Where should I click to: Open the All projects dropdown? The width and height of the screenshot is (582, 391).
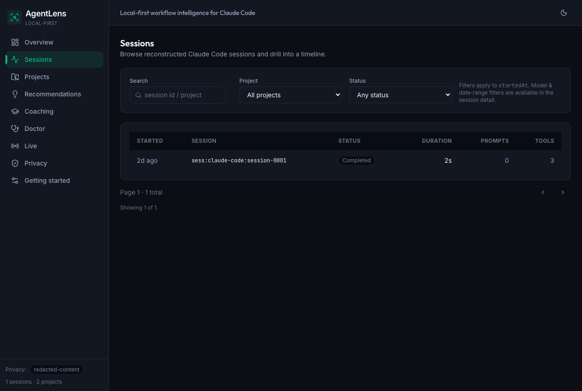pos(291,95)
